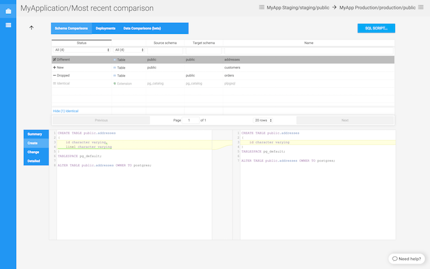Viewport: 430px width, 269px height.
Task: Open the Status filter dropdown All (4)
Action: [82, 50]
